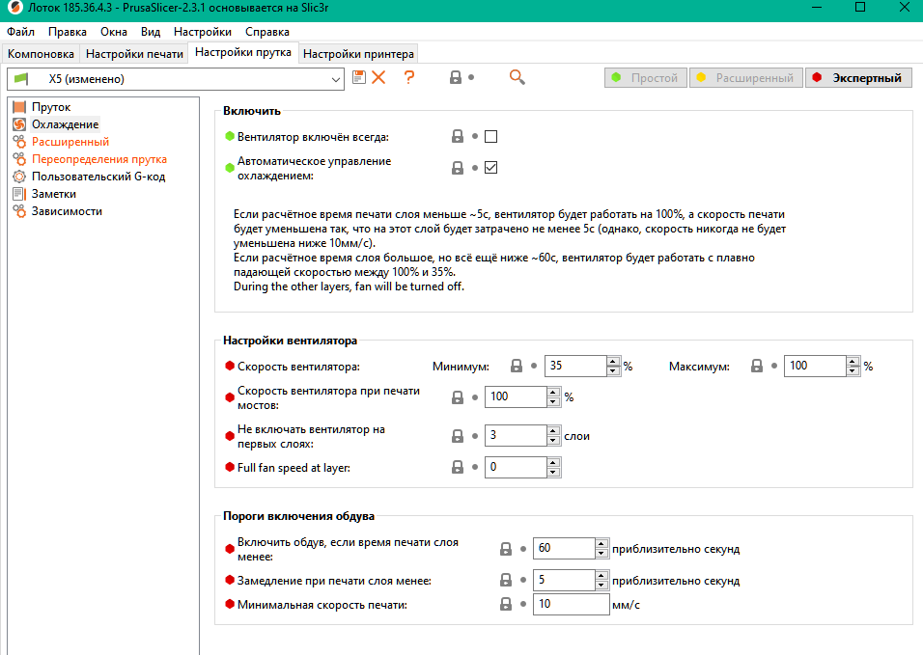The width and height of the screenshot is (923, 655).
Task: Click the Зависимости sidebar icon
Action: click(x=19, y=211)
